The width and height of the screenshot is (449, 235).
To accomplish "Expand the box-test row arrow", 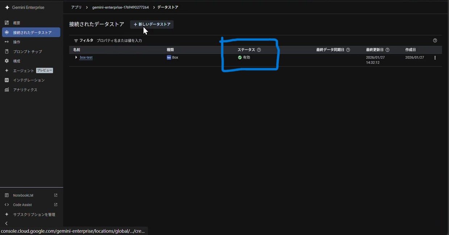I will [76, 58].
